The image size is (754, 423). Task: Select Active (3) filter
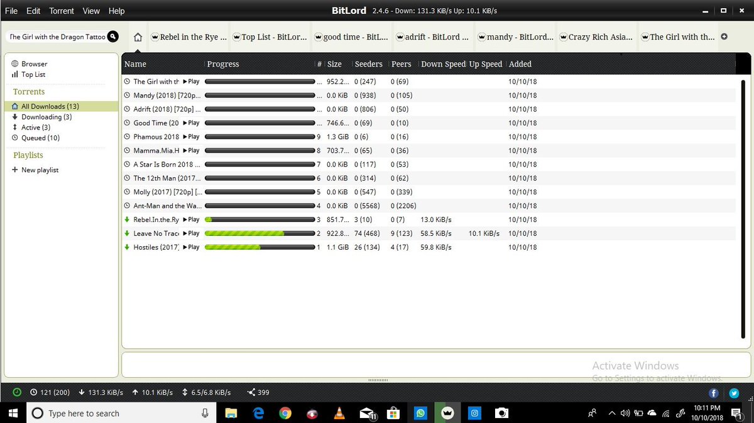31,128
